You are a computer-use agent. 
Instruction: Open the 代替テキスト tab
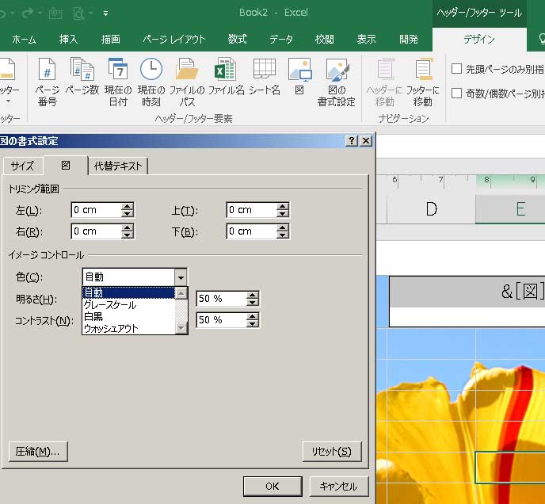pyautogui.click(x=118, y=166)
